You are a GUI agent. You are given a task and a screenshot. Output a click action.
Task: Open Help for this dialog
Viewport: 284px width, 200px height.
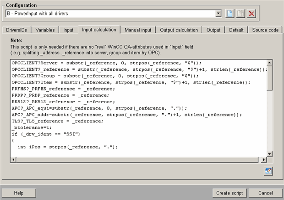click(19, 193)
